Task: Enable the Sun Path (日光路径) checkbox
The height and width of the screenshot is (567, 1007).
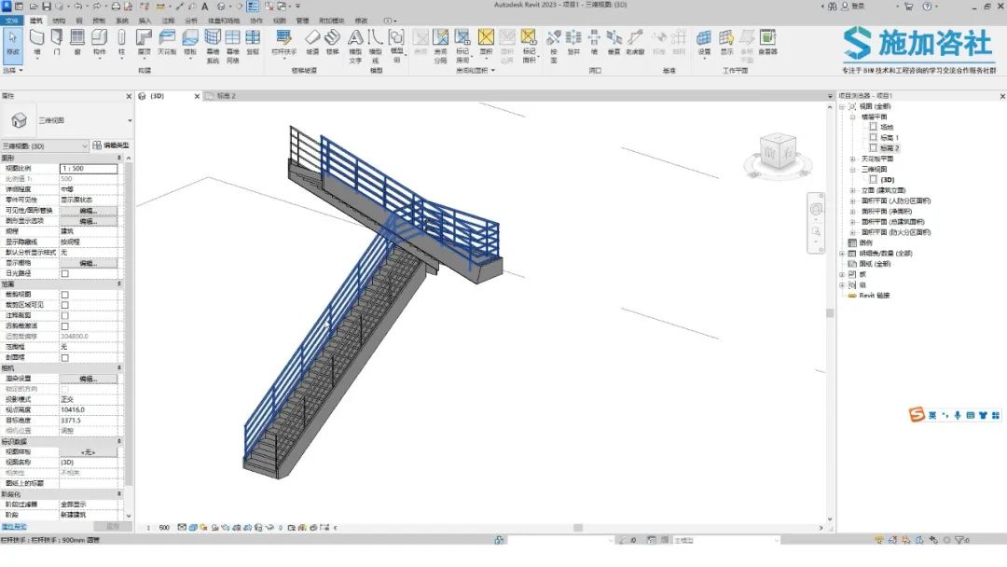Action: coord(65,273)
